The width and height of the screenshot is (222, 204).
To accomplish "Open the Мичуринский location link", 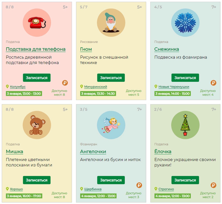I will tap(95, 86).
